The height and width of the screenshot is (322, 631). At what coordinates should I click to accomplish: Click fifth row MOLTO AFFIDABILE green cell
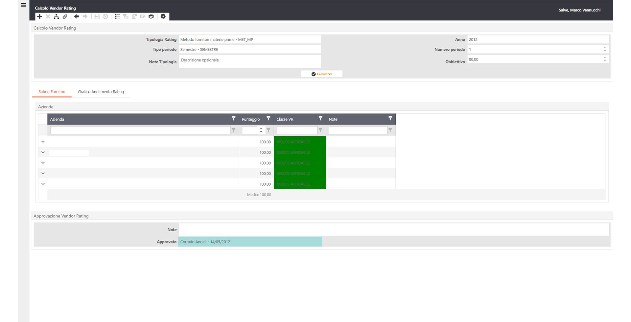300,184
